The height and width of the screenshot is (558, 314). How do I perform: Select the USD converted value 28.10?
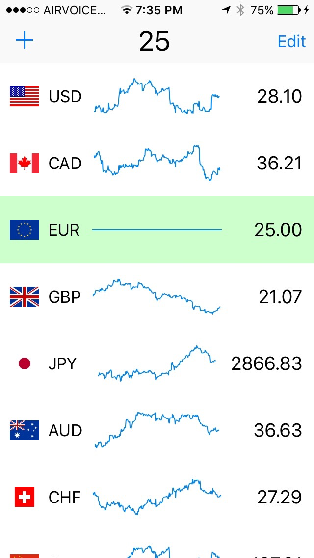pos(280,96)
